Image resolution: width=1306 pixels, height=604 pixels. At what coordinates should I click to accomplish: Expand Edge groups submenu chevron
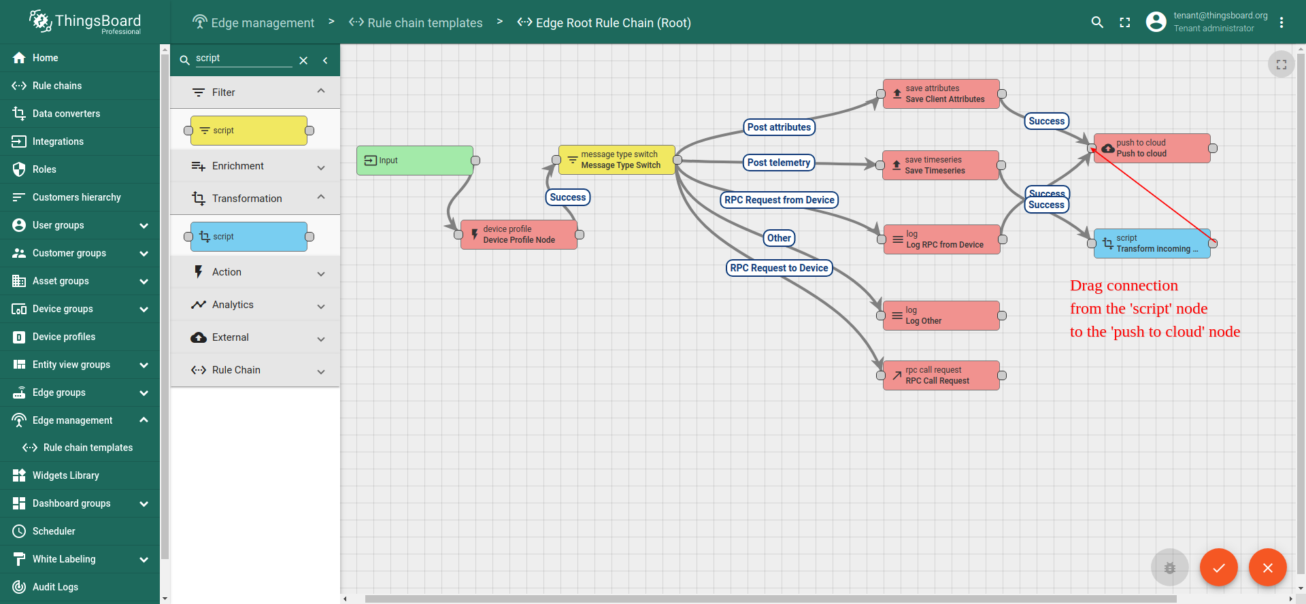click(x=144, y=392)
